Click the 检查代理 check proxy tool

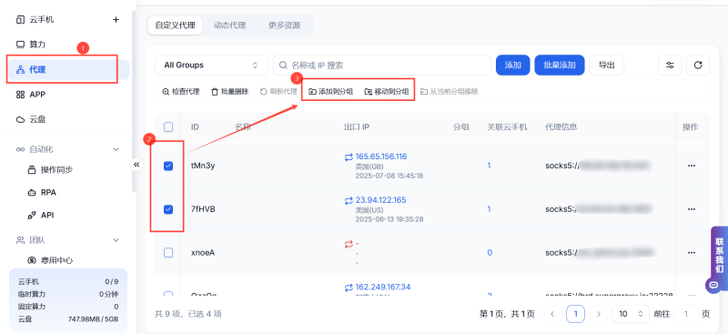(181, 92)
